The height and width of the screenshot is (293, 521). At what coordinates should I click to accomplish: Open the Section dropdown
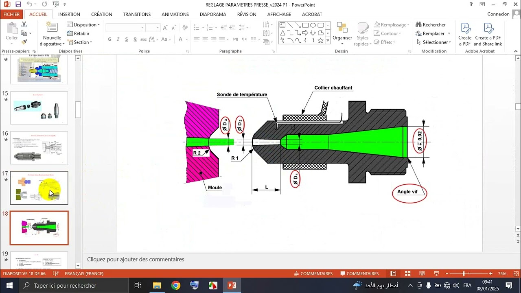(x=80, y=42)
